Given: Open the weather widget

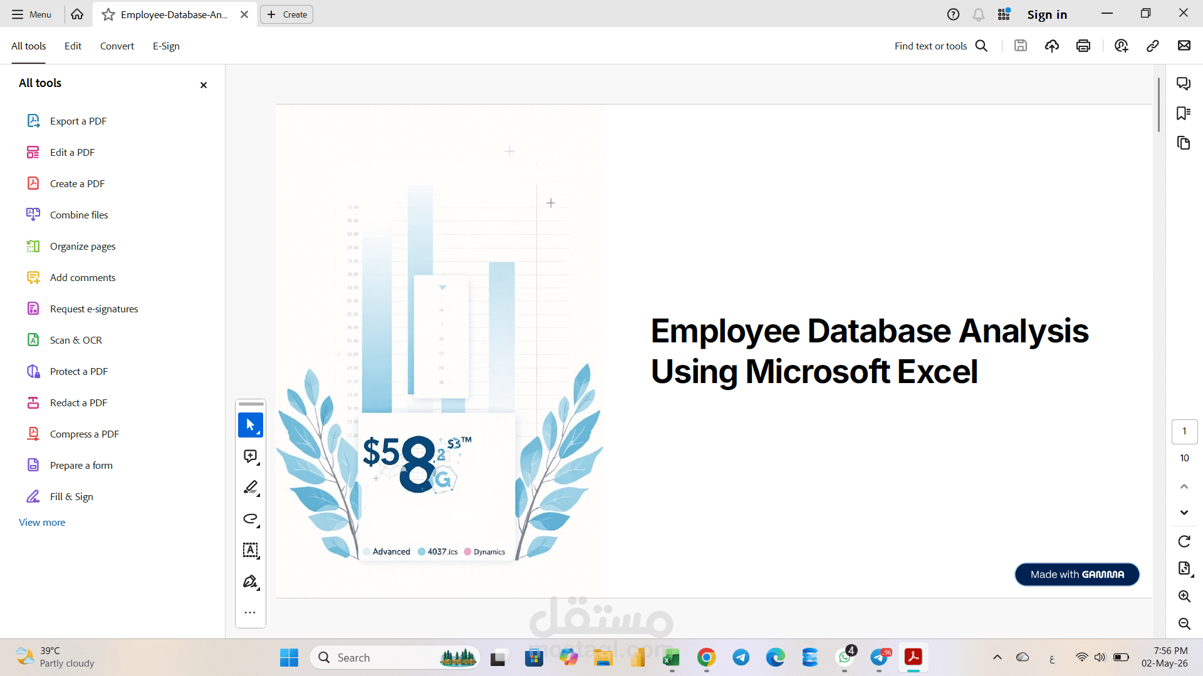Looking at the screenshot, I should 55,657.
